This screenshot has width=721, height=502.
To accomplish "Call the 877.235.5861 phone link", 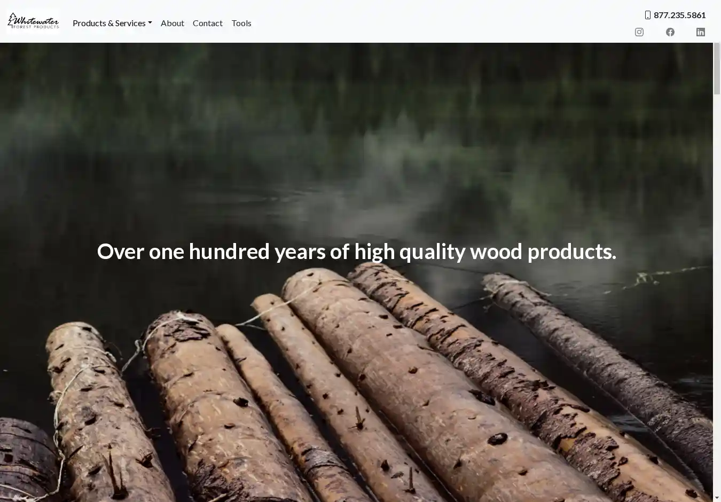I will [x=679, y=15].
